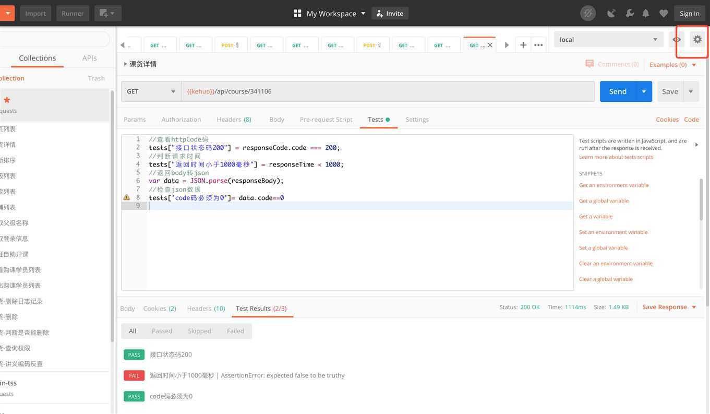Collapse the snippets panel arrow
The width and height of the screenshot is (710, 414).
point(696,145)
